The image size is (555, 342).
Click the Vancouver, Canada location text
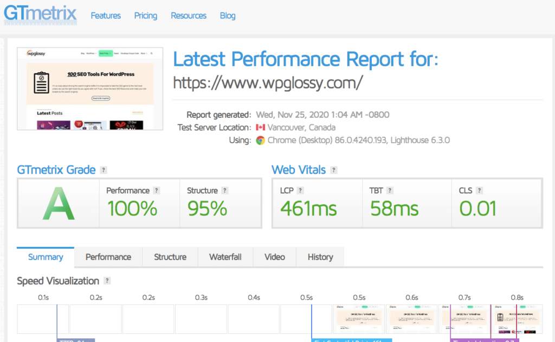coord(301,127)
